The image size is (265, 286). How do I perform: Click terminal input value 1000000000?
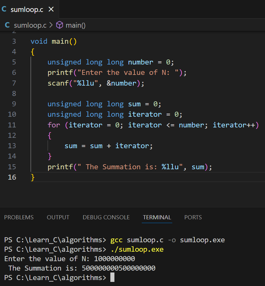coord(114,259)
